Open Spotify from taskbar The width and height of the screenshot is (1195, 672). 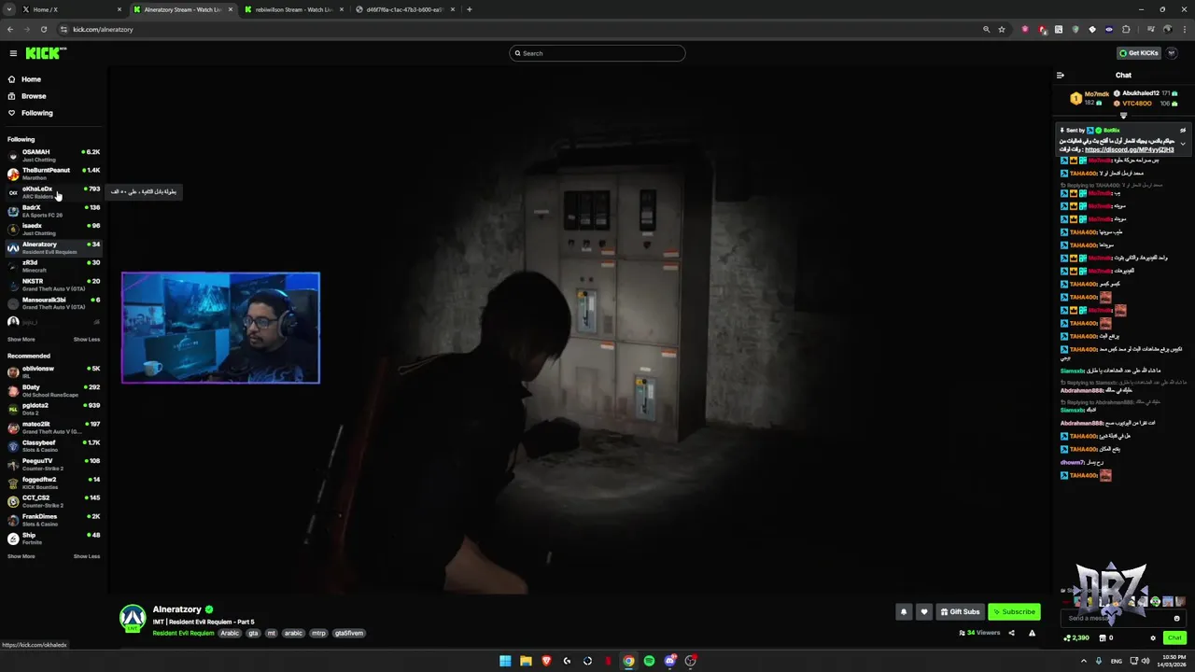click(649, 661)
